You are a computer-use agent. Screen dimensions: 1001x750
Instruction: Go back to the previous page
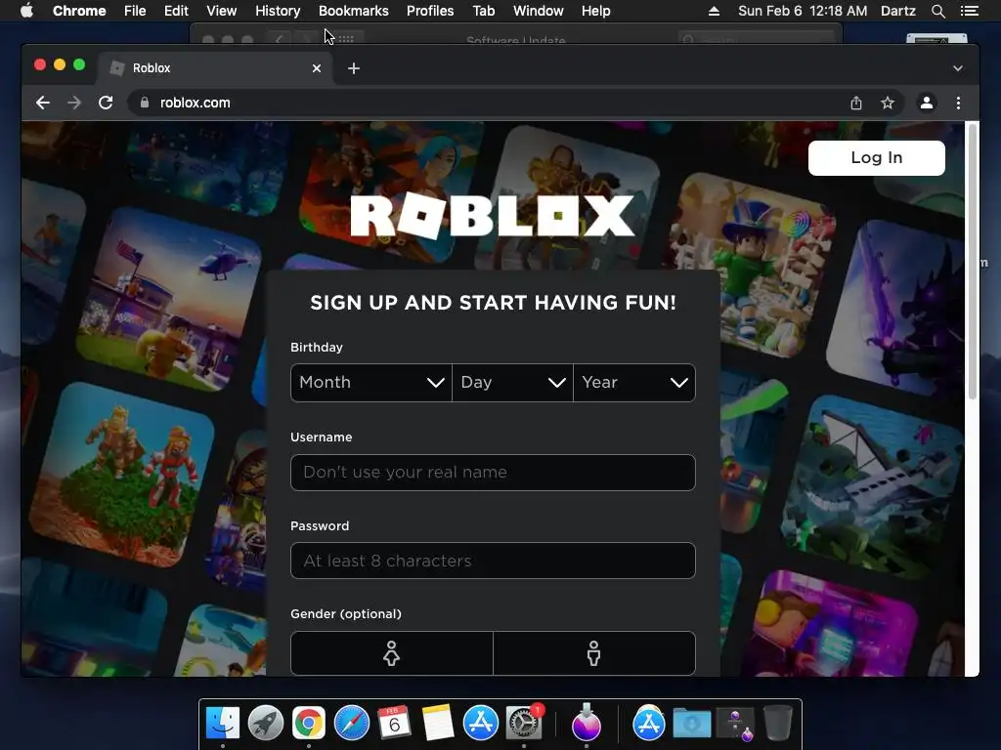pyautogui.click(x=43, y=103)
